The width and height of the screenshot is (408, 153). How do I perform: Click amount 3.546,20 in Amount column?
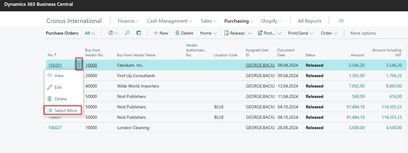pyautogui.click(x=357, y=65)
